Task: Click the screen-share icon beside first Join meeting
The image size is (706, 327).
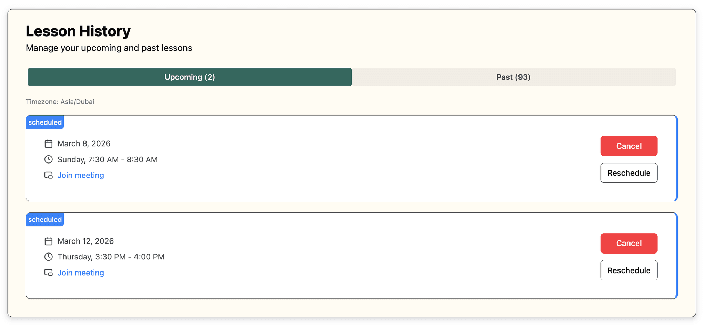Action: point(49,175)
